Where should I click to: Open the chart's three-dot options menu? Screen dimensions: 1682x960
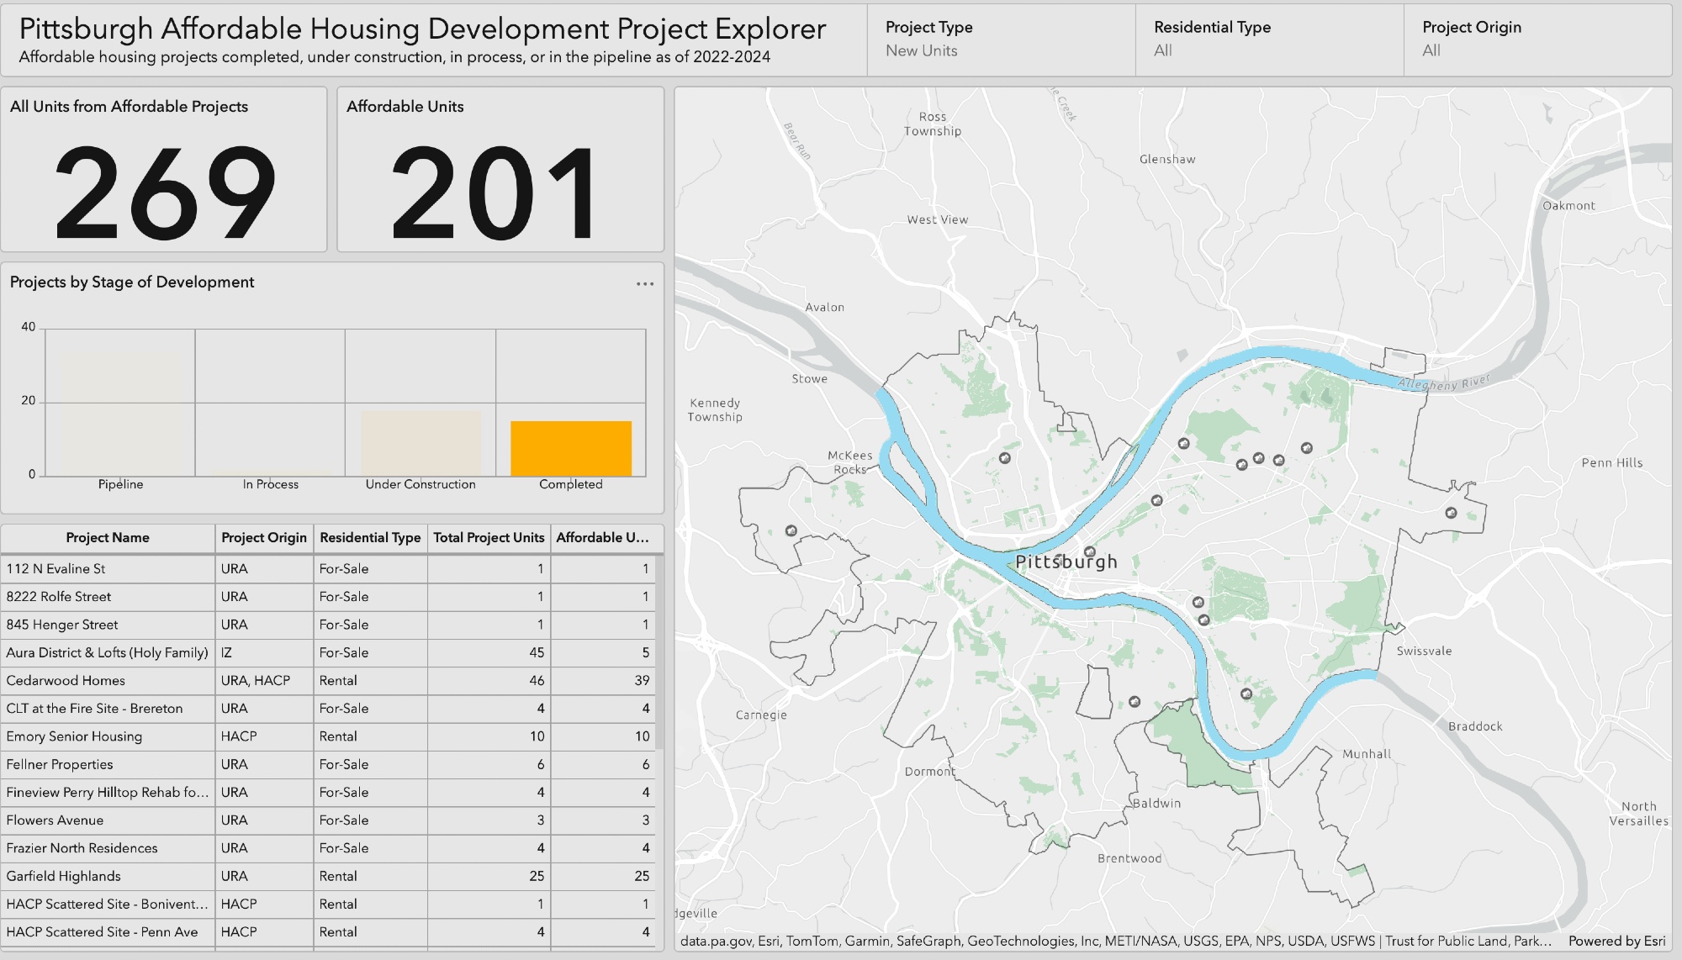[645, 284]
